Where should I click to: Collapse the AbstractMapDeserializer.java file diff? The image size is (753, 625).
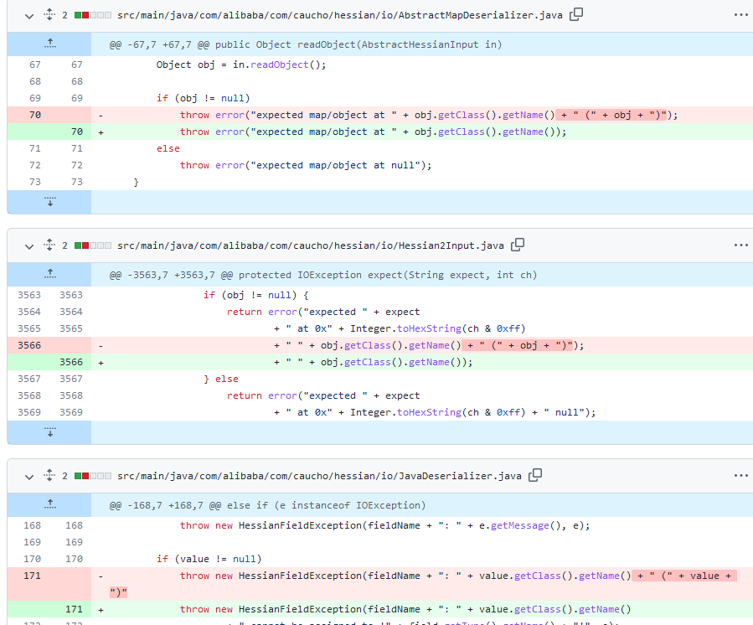tap(29, 16)
